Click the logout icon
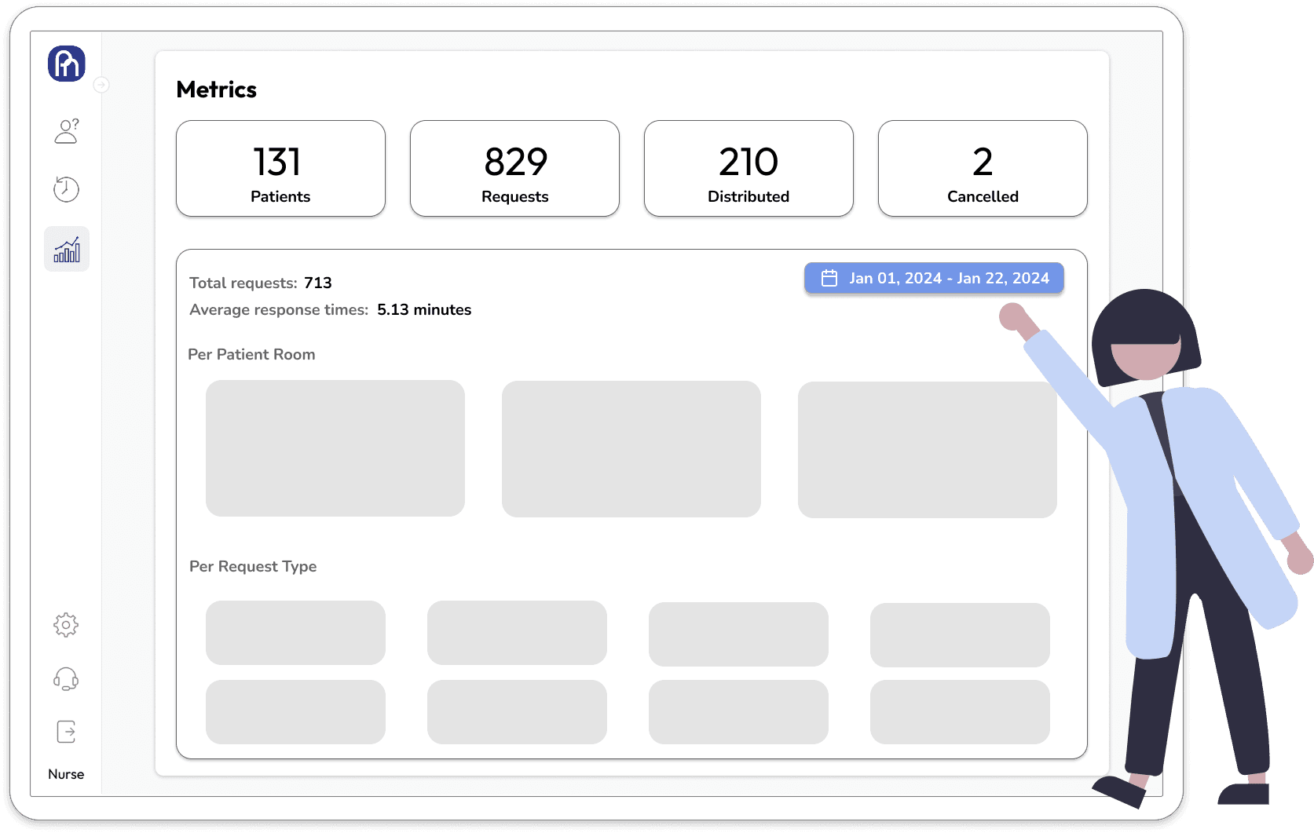 (66, 732)
